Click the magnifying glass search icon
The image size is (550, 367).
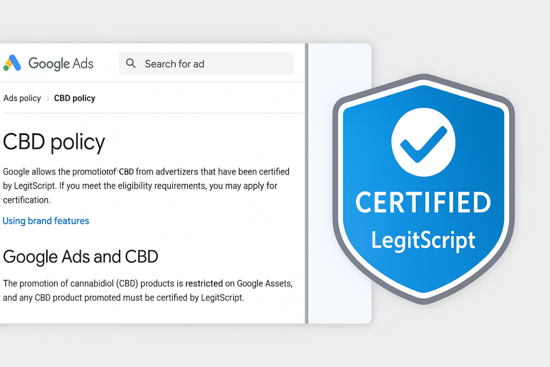pos(131,63)
